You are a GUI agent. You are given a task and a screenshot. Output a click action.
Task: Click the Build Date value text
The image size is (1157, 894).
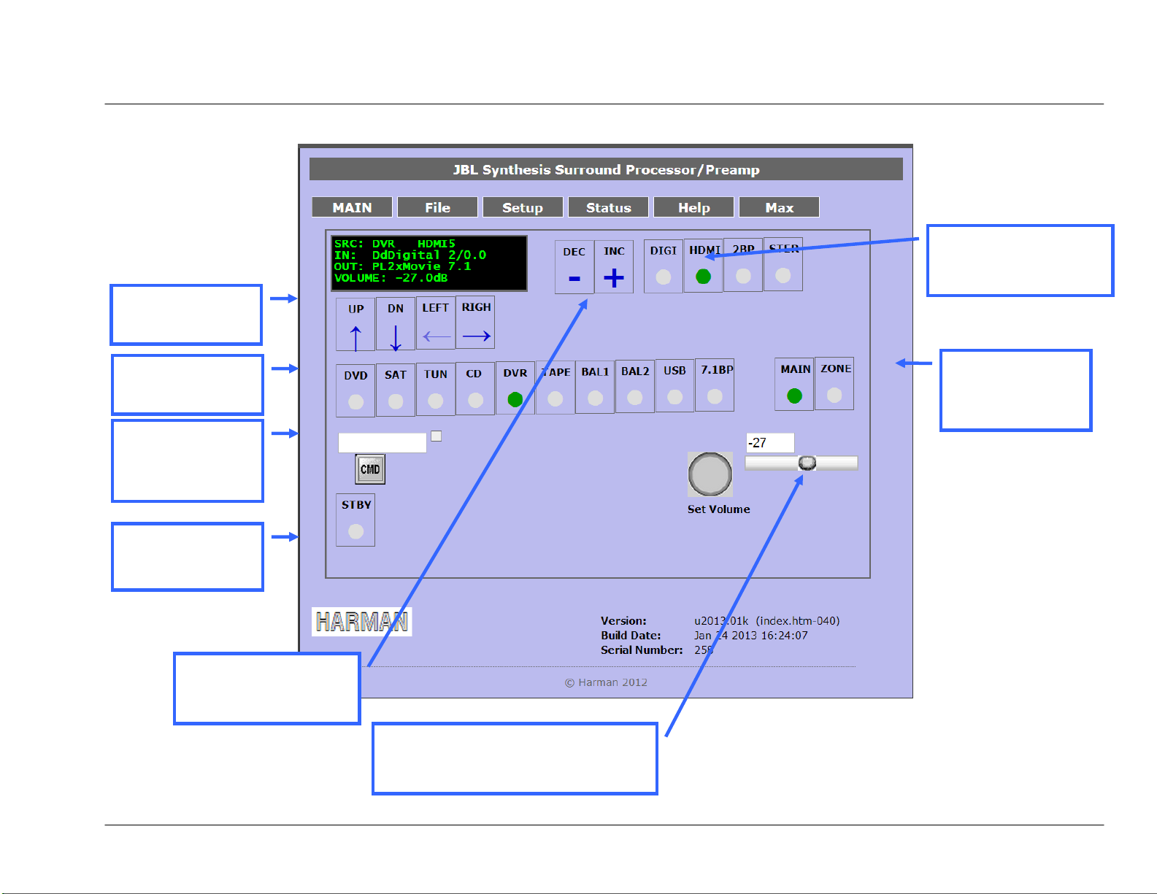(751, 636)
